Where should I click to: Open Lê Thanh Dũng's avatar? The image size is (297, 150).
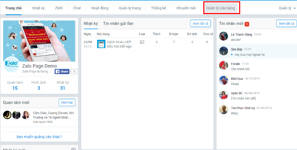(x=223, y=36)
